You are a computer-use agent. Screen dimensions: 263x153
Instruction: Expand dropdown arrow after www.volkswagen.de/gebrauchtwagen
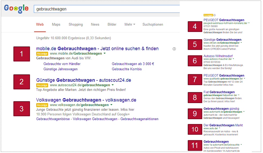point(111,105)
